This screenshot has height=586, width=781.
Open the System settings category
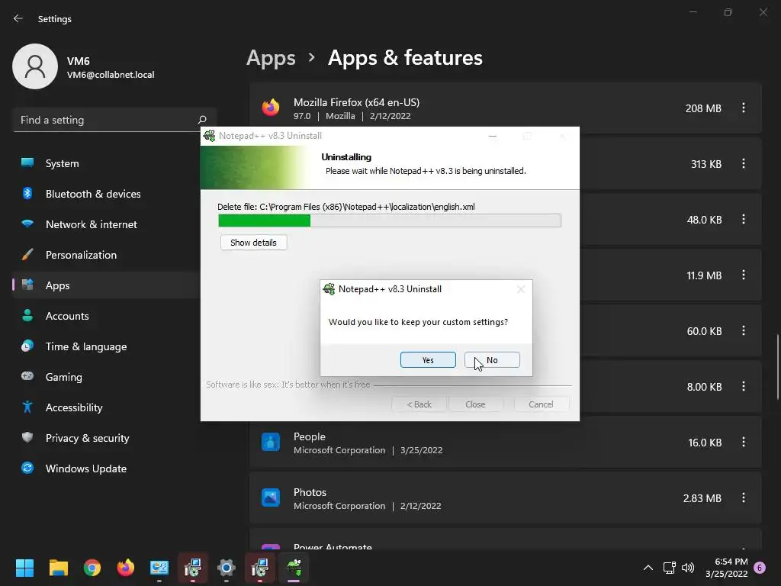pyautogui.click(x=107, y=163)
